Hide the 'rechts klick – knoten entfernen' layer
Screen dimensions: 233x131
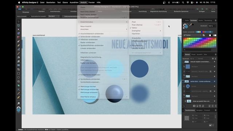214,82
